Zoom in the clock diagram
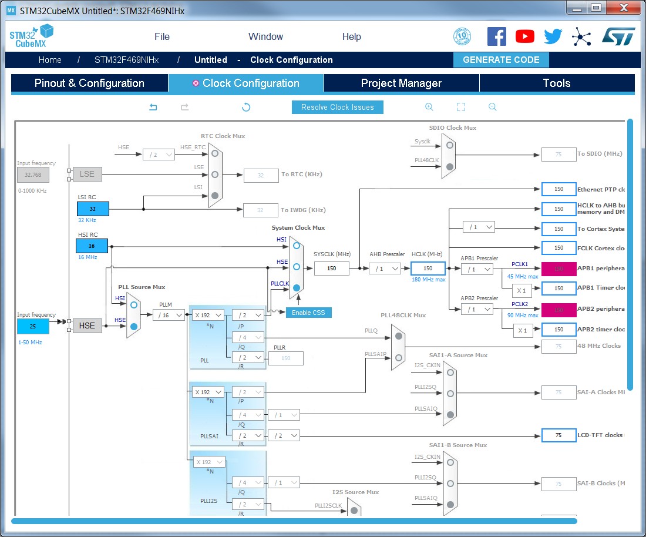The width and height of the screenshot is (646, 537). (x=429, y=107)
